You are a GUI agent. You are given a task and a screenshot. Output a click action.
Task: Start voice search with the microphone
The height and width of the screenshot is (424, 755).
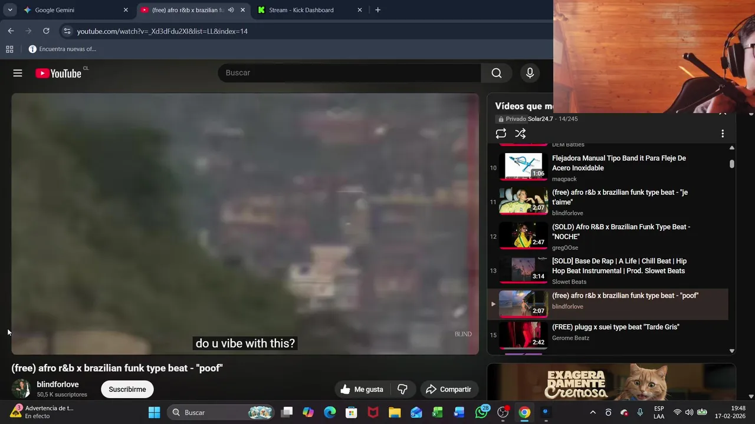[530, 72]
